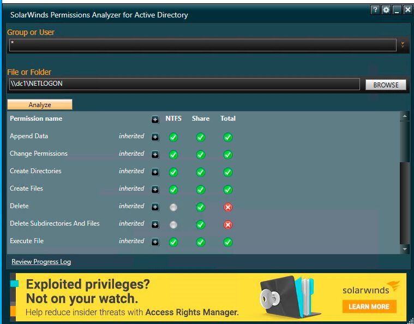
Task: Click the Share checkmark for Change Permissions
Action: click(x=200, y=155)
